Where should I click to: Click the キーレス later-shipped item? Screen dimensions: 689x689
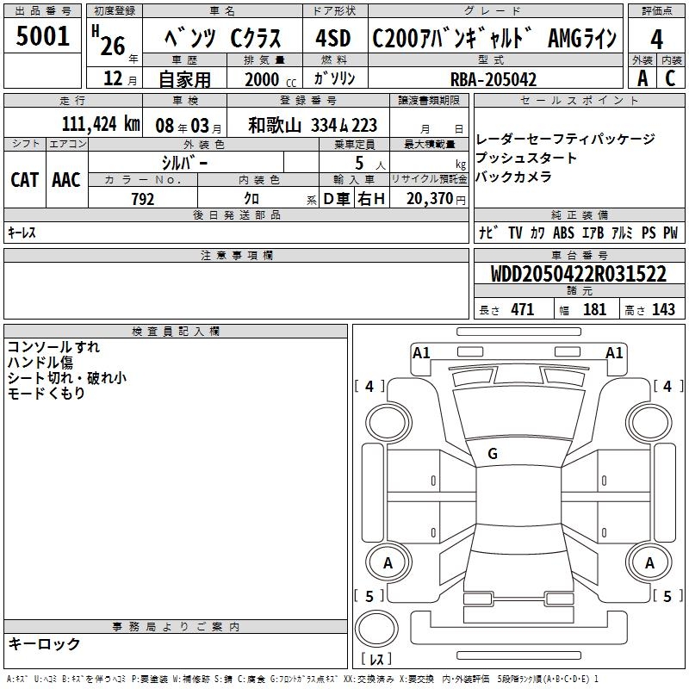coord(22,233)
